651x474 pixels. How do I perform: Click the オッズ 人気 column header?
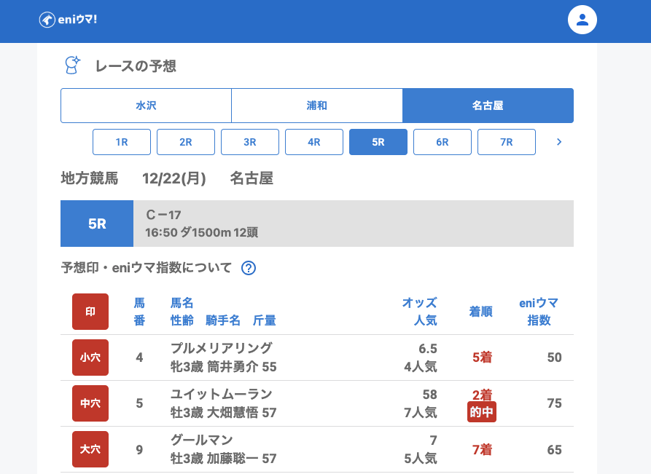tap(419, 312)
